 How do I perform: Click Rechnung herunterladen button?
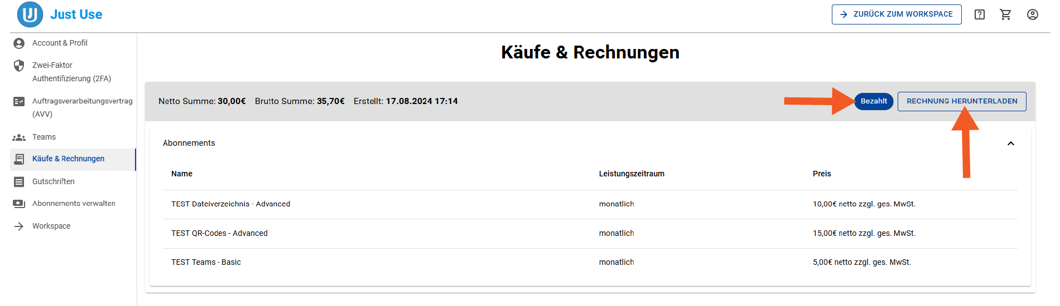tap(962, 101)
